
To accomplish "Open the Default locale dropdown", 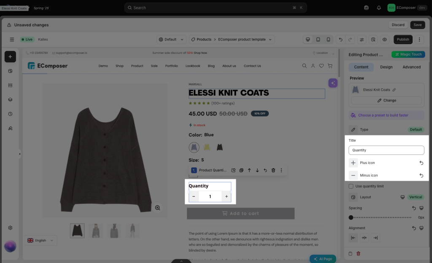I will click(x=172, y=39).
